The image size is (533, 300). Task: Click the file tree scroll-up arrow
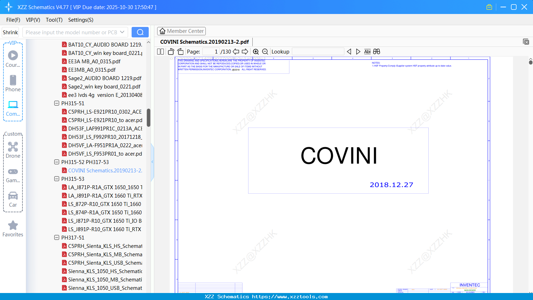(x=148, y=42)
